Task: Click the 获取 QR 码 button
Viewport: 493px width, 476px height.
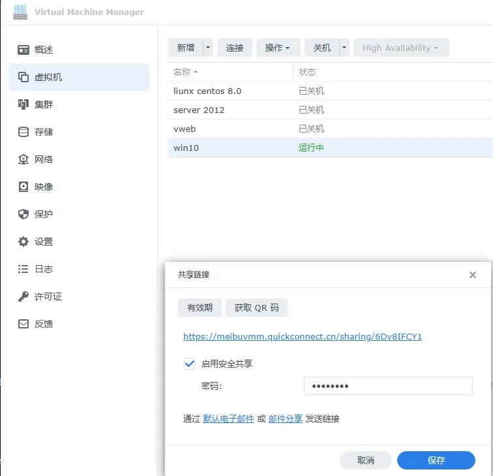Action: (256, 308)
